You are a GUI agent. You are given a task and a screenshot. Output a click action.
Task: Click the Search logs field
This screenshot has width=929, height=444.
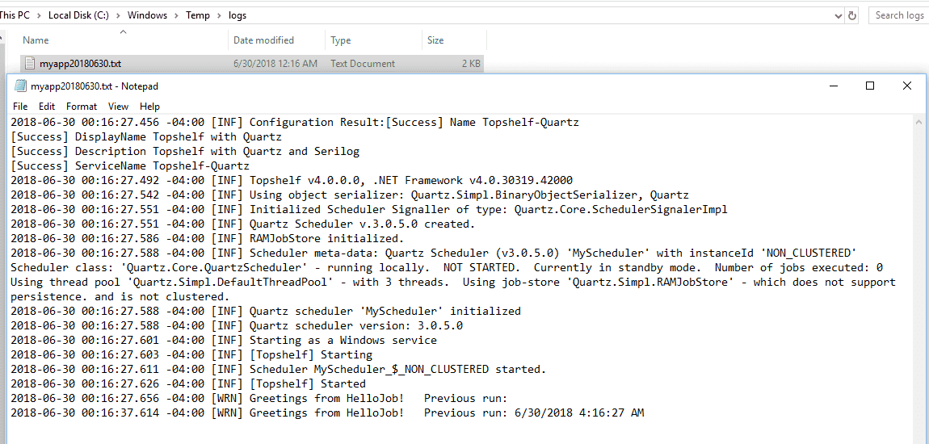click(898, 15)
